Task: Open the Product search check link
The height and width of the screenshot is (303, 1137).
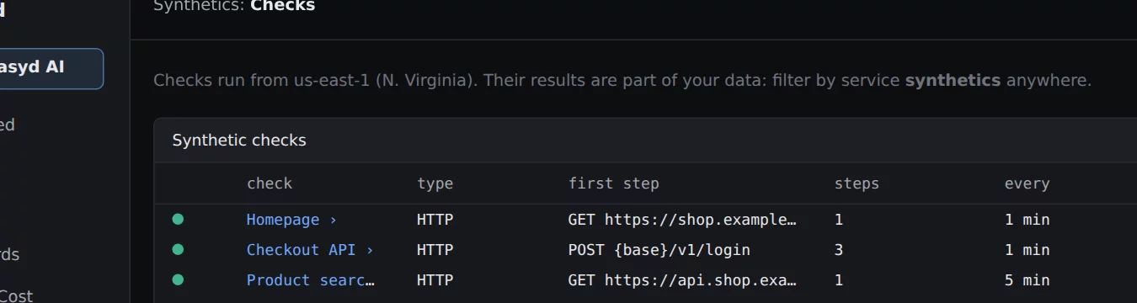Action: tap(310, 280)
